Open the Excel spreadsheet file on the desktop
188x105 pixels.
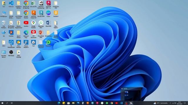[33, 4]
